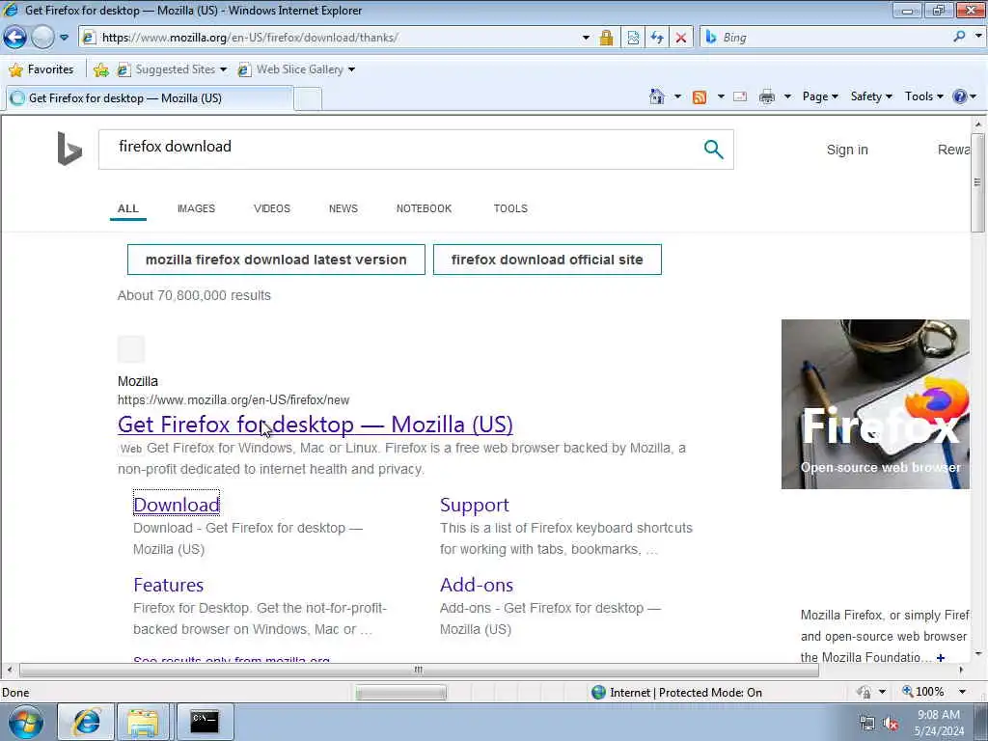Click the Home page icon
The height and width of the screenshot is (741, 988).
656,96
